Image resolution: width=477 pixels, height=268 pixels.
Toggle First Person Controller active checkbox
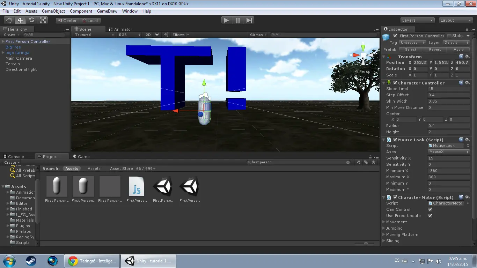coord(395,36)
